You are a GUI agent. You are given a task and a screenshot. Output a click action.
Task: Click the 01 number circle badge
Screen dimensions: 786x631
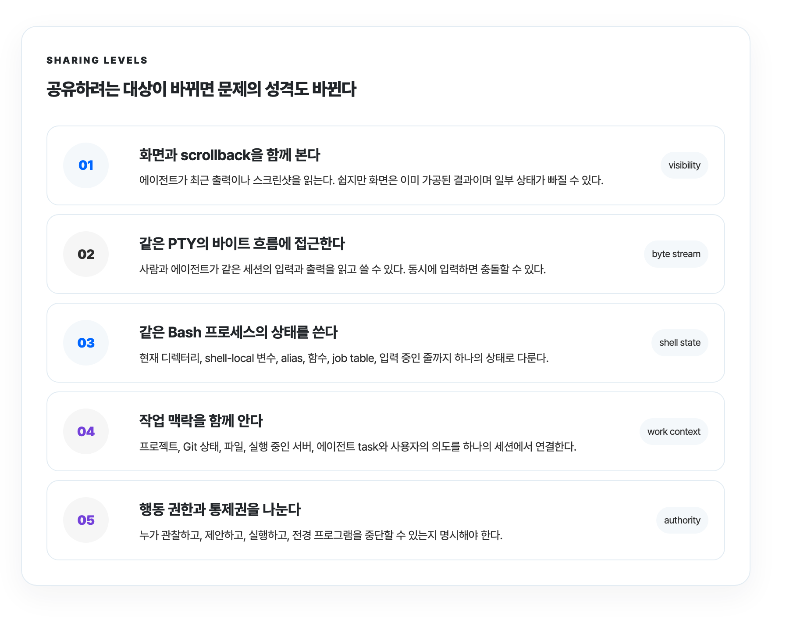click(86, 165)
